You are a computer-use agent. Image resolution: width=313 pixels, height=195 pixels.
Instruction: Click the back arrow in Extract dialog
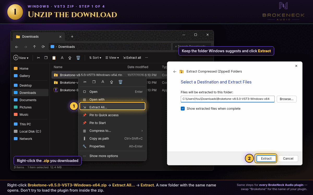coord(175,71)
